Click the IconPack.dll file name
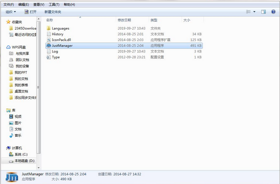This screenshot has width=280, height=184. pyautogui.click(x=61, y=40)
